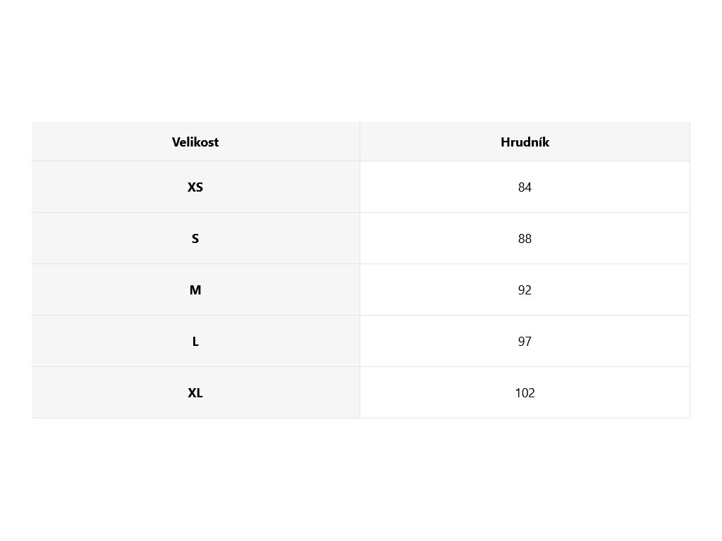Pick the chest measurement for size L

(x=525, y=342)
